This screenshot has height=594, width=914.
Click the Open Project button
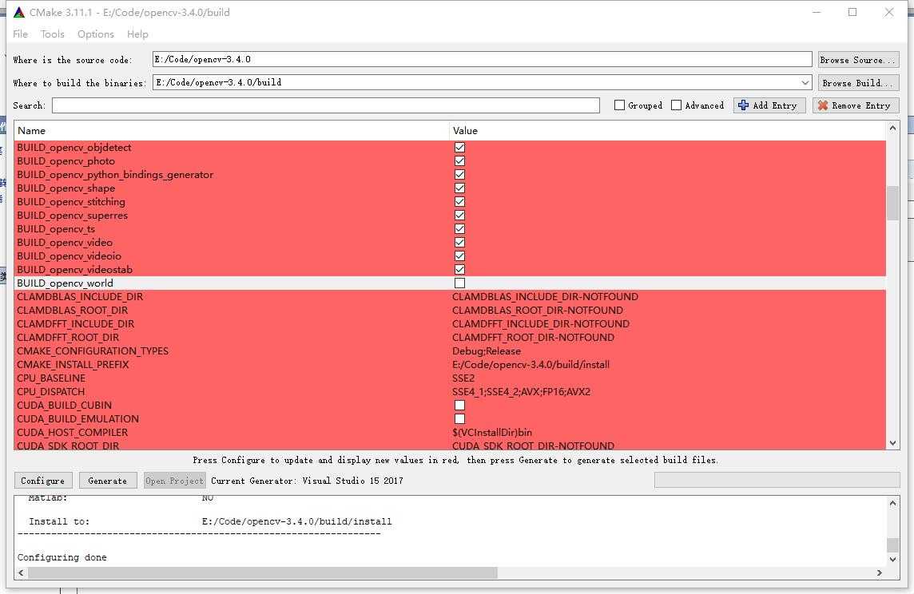coord(174,481)
